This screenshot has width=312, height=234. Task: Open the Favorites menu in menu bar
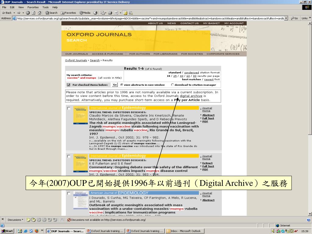pyautogui.click(x=33, y=7)
